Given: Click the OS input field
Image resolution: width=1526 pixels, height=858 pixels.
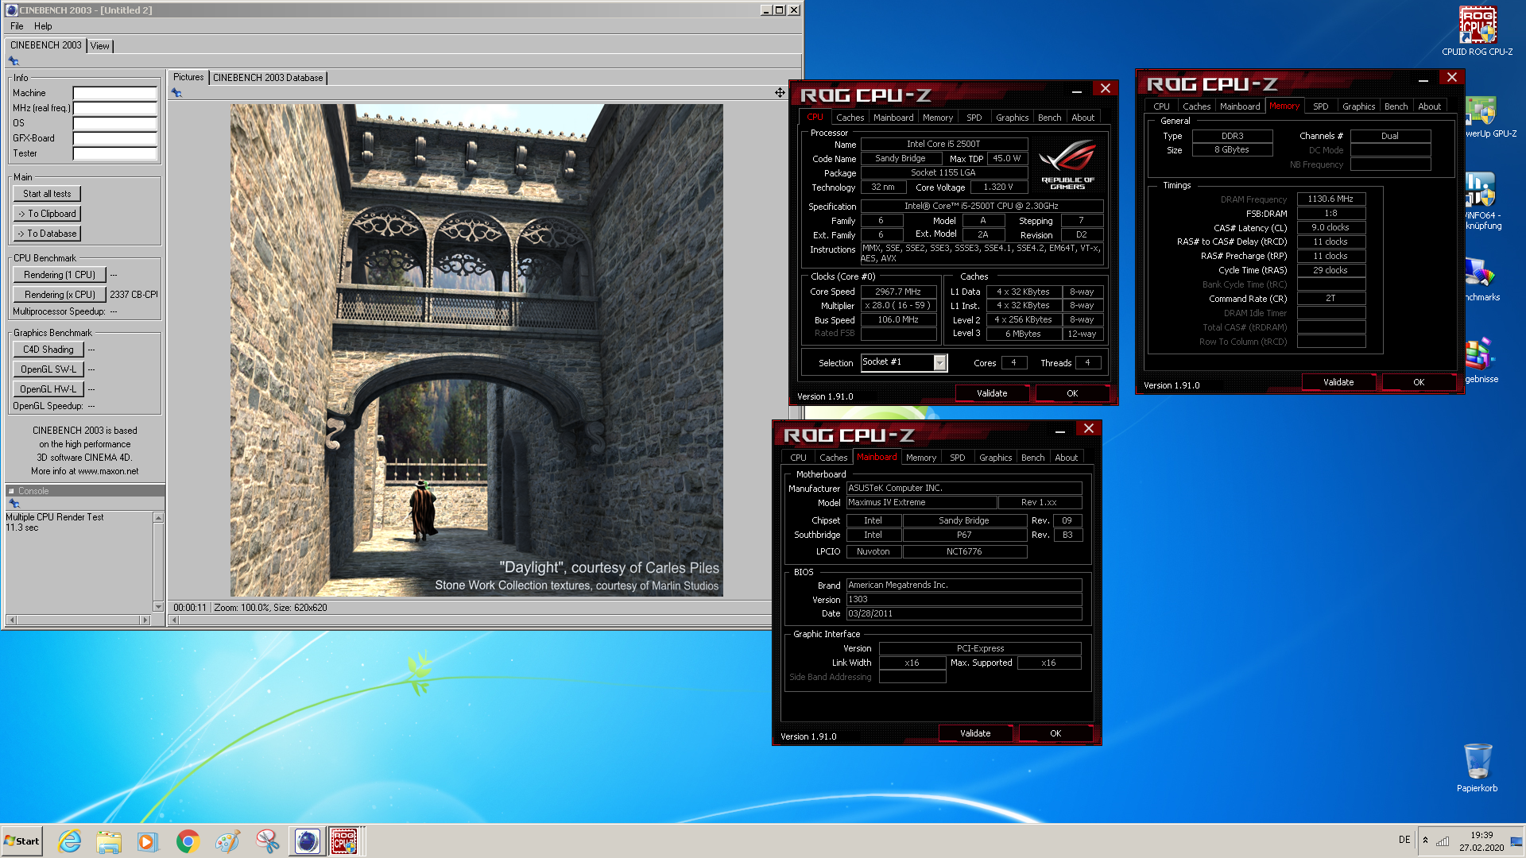Looking at the screenshot, I should pyautogui.click(x=114, y=123).
